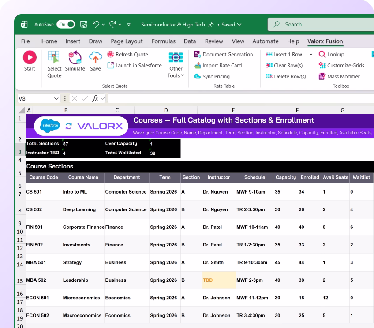
Task: Click the Redo arrow icon
Action: [x=112, y=24]
